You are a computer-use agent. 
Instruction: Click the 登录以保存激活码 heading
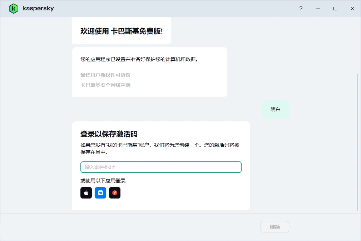pyautogui.click(x=109, y=134)
